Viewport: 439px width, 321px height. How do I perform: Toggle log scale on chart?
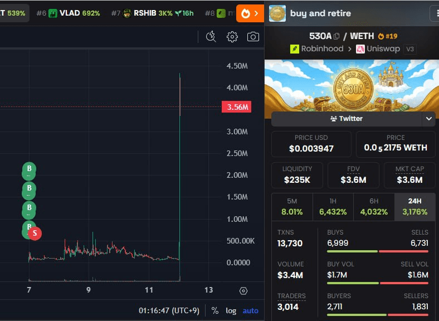pos(231,310)
